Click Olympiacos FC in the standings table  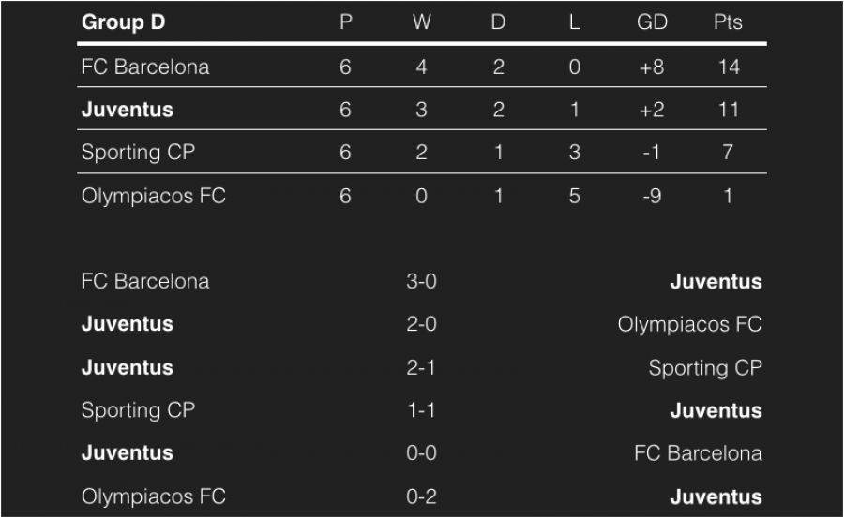154,196
